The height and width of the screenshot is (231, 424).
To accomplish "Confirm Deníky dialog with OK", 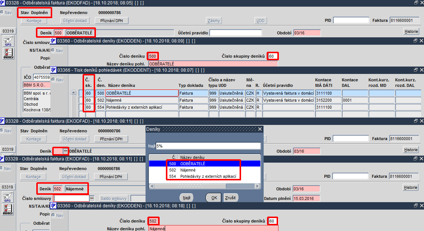I will (214, 197).
